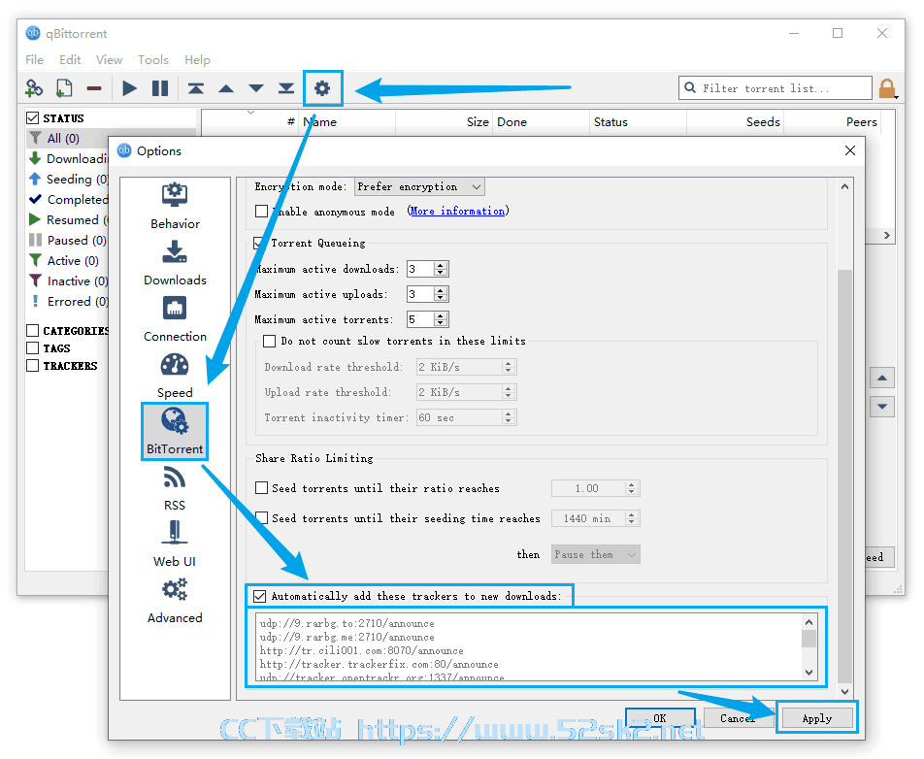
Task: Open the Tools menu
Action: coord(153,60)
